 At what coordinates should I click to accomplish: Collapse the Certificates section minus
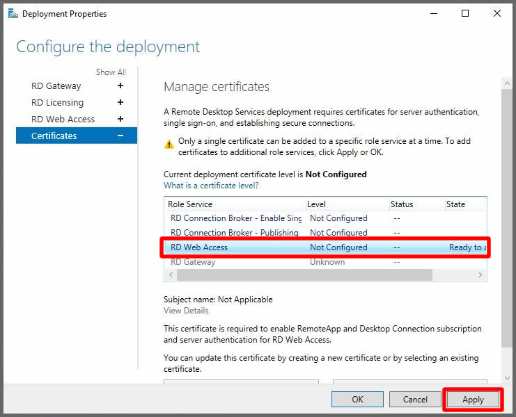tap(120, 136)
